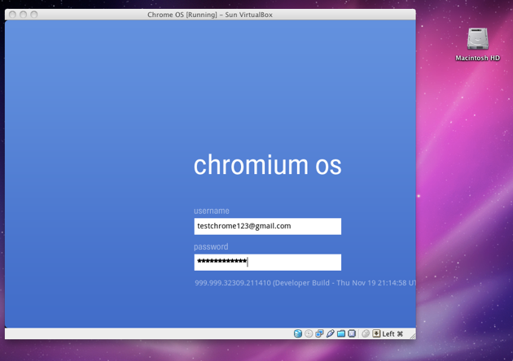Click the window resize grip at bottom-right corner
The height and width of the screenshot is (361, 513).
tap(413, 336)
